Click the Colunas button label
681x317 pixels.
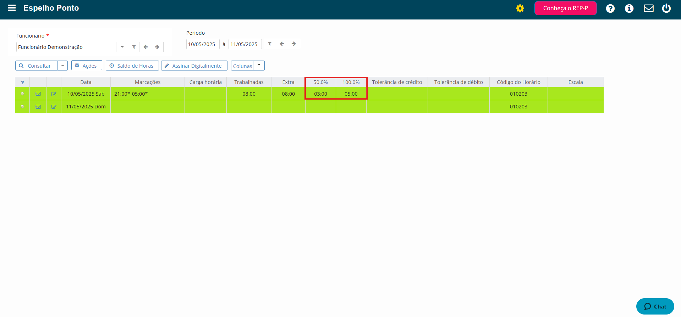coord(242,66)
